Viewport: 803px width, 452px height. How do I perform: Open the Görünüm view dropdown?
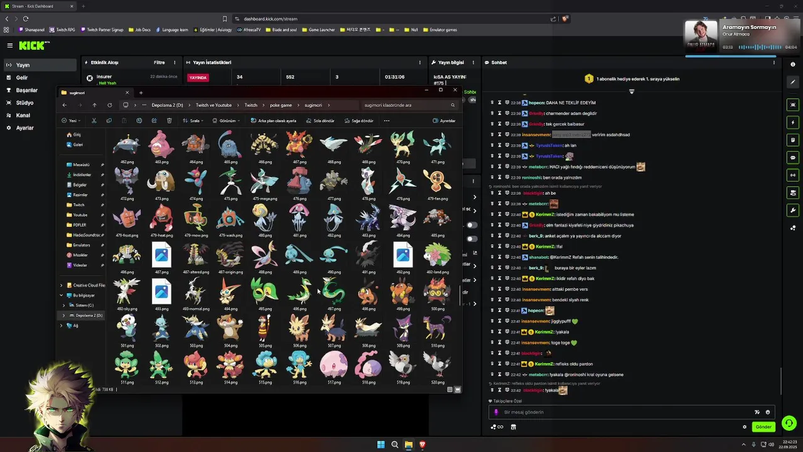(x=227, y=121)
